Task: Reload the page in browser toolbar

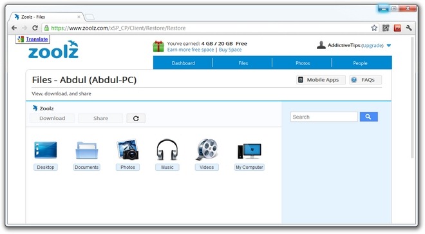Action: click(35, 28)
